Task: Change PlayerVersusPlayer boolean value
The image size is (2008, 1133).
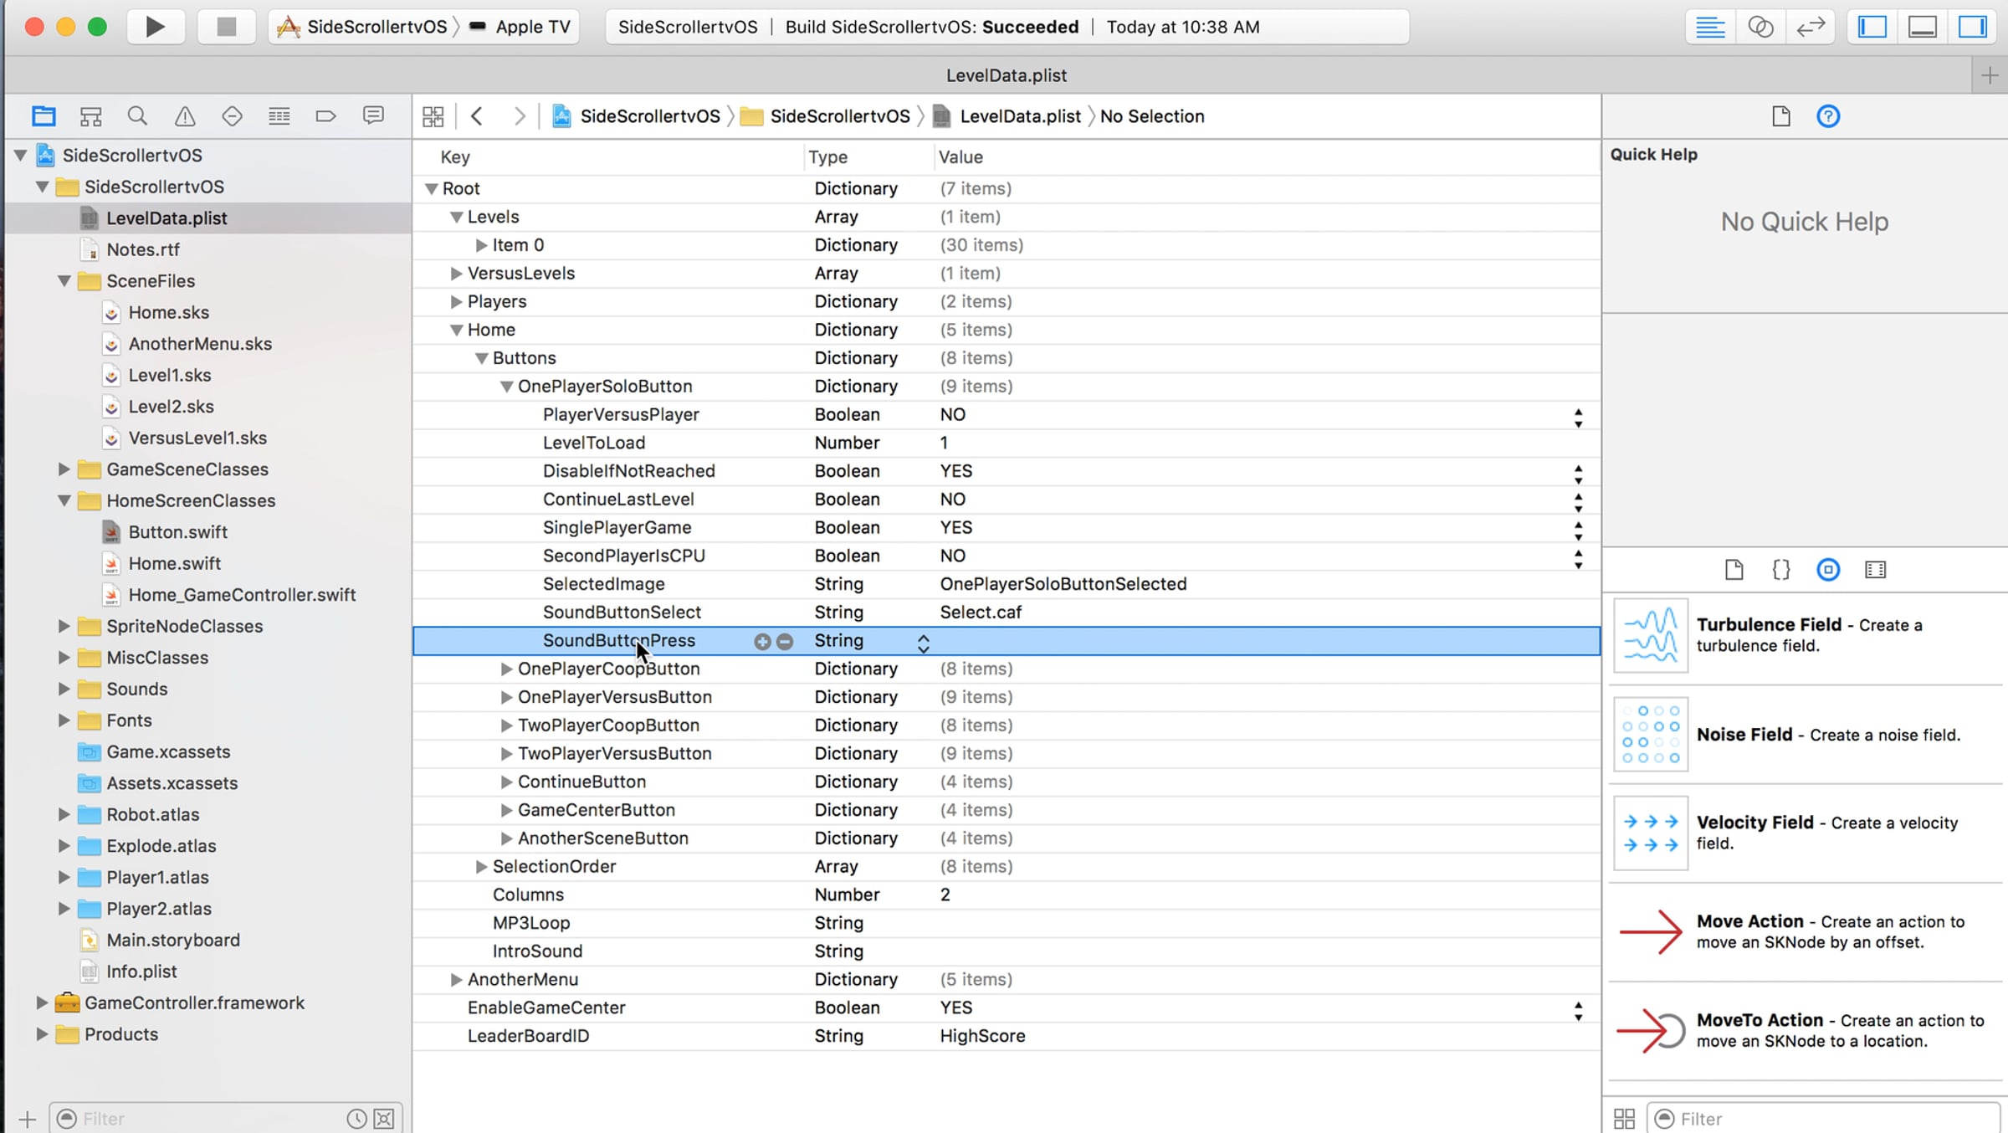Action: click(1579, 418)
